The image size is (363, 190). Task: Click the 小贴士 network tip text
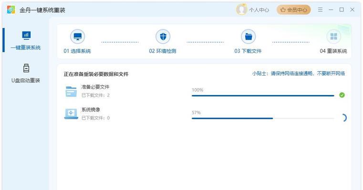point(299,73)
